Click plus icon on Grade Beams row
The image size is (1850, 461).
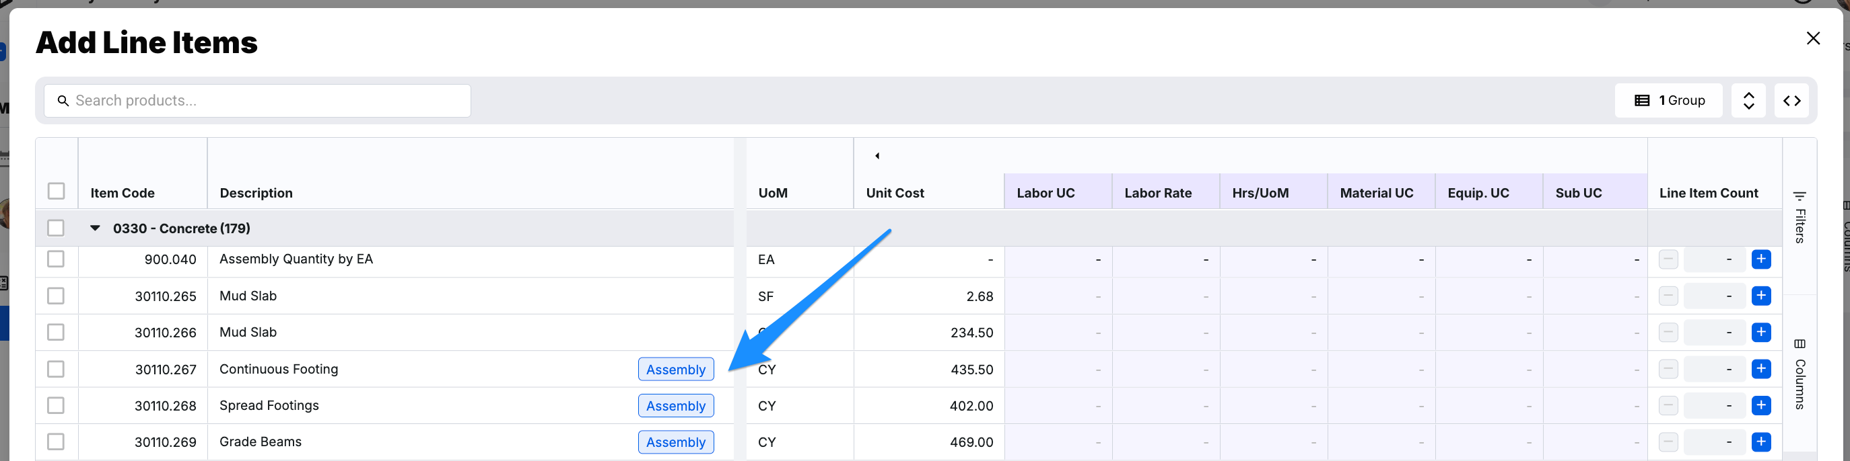[x=1760, y=442]
